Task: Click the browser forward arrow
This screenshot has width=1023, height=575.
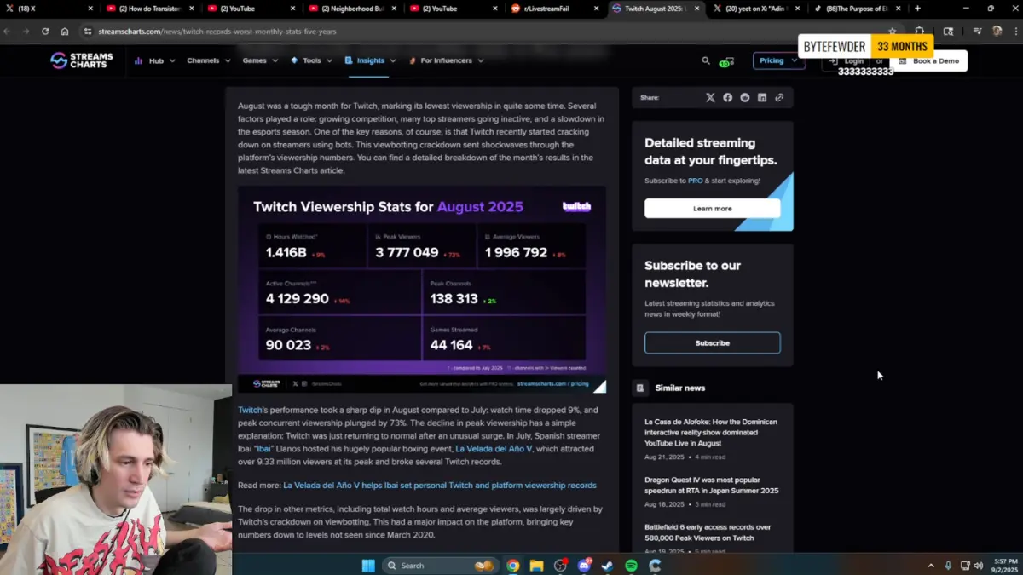Action: [26, 32]
